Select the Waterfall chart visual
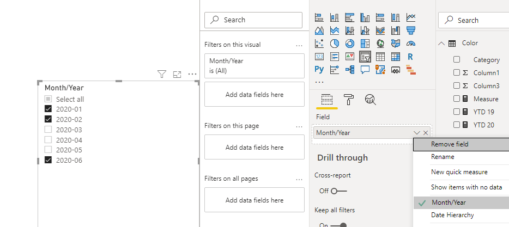 pos(396,30)
